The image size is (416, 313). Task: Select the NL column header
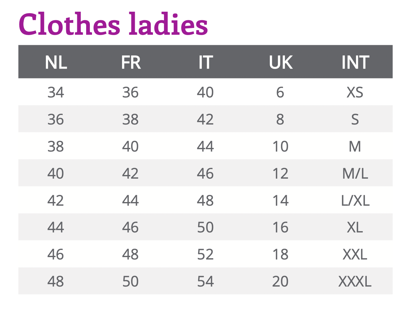(x=56, y=62)
